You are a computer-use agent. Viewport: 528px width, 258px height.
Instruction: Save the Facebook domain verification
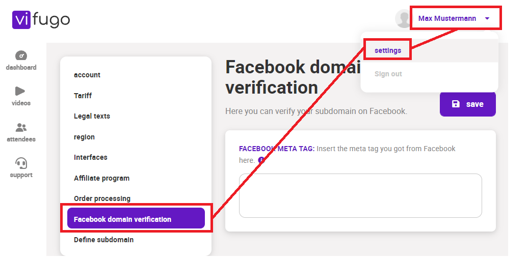coord(467,104)
